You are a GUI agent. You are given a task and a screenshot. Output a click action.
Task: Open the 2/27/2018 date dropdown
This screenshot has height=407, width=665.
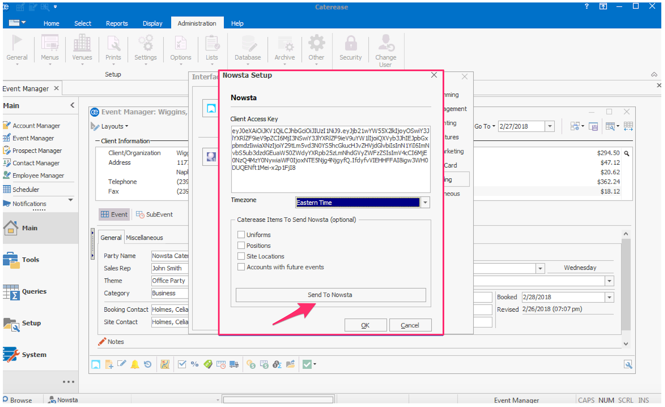pos(550,126)
